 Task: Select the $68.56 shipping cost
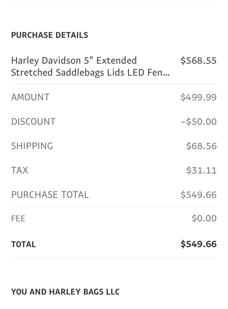(201, 146)
